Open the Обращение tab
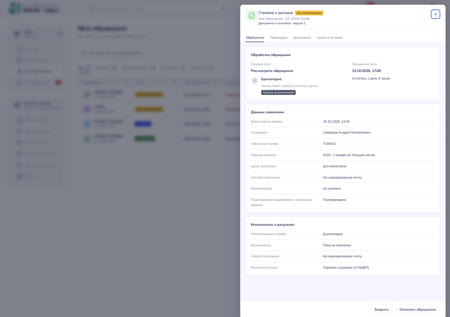The height and width of the screenshot is (317, 450). (x=255, y=38)
